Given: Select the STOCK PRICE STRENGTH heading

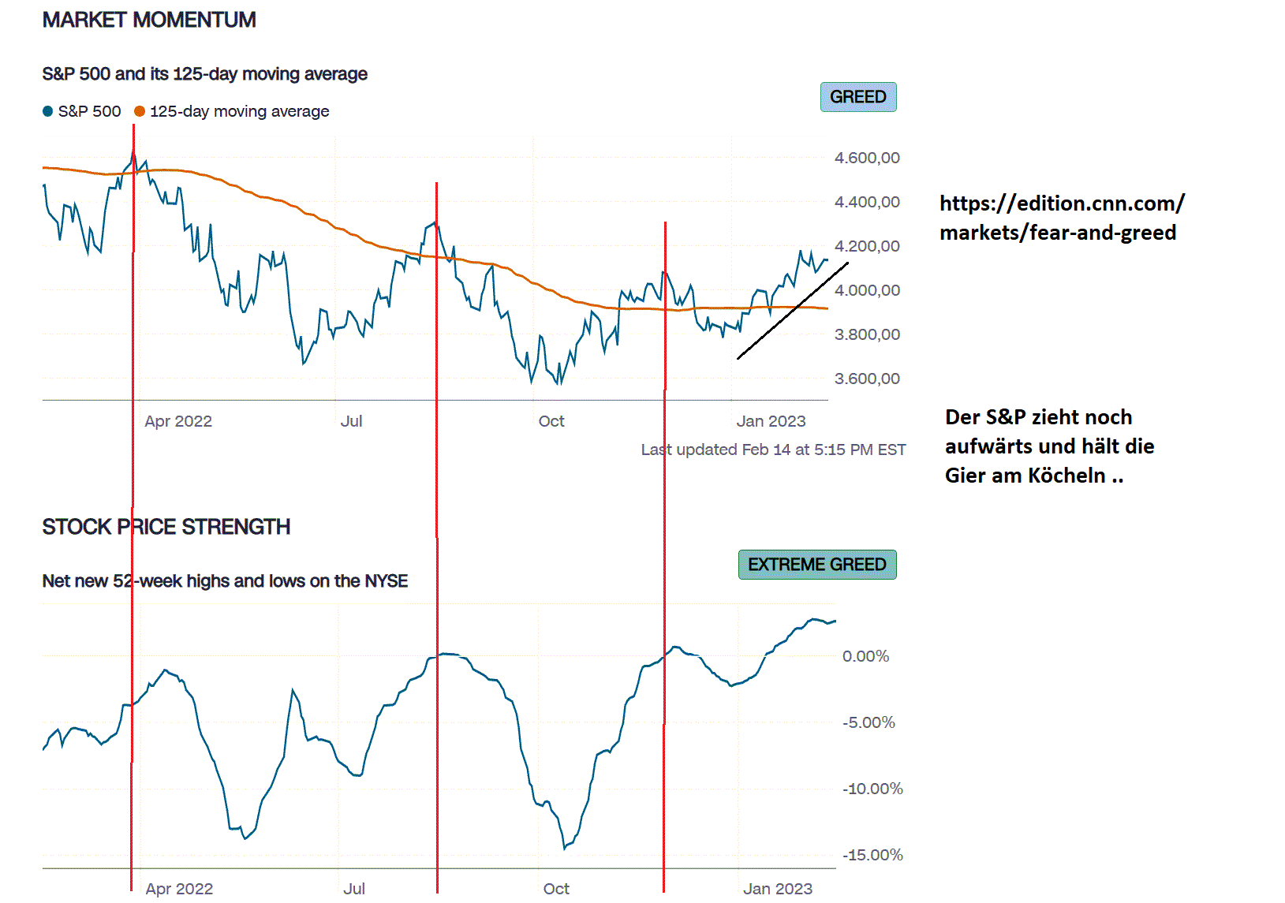Looking at the screenshot, I should tap(166, 527).
